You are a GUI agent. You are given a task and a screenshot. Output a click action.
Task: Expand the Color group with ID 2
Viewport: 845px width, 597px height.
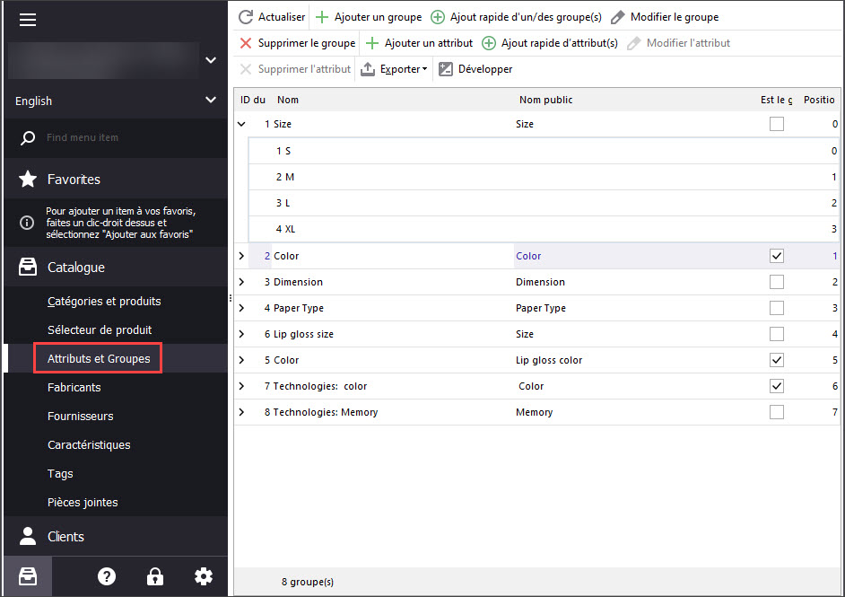point(241,256)
